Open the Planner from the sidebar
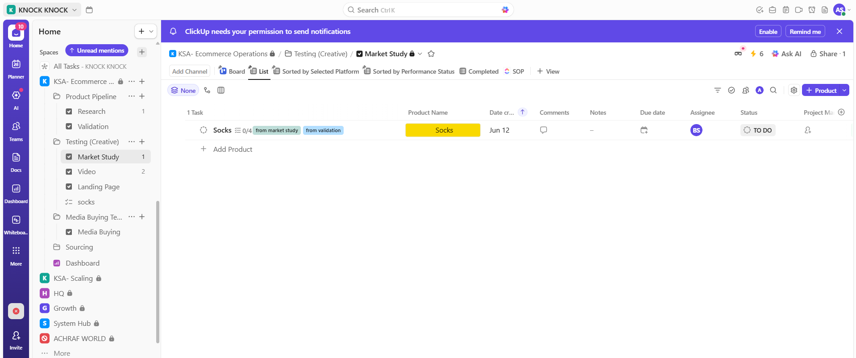856x358 pixels. [16, 69]
